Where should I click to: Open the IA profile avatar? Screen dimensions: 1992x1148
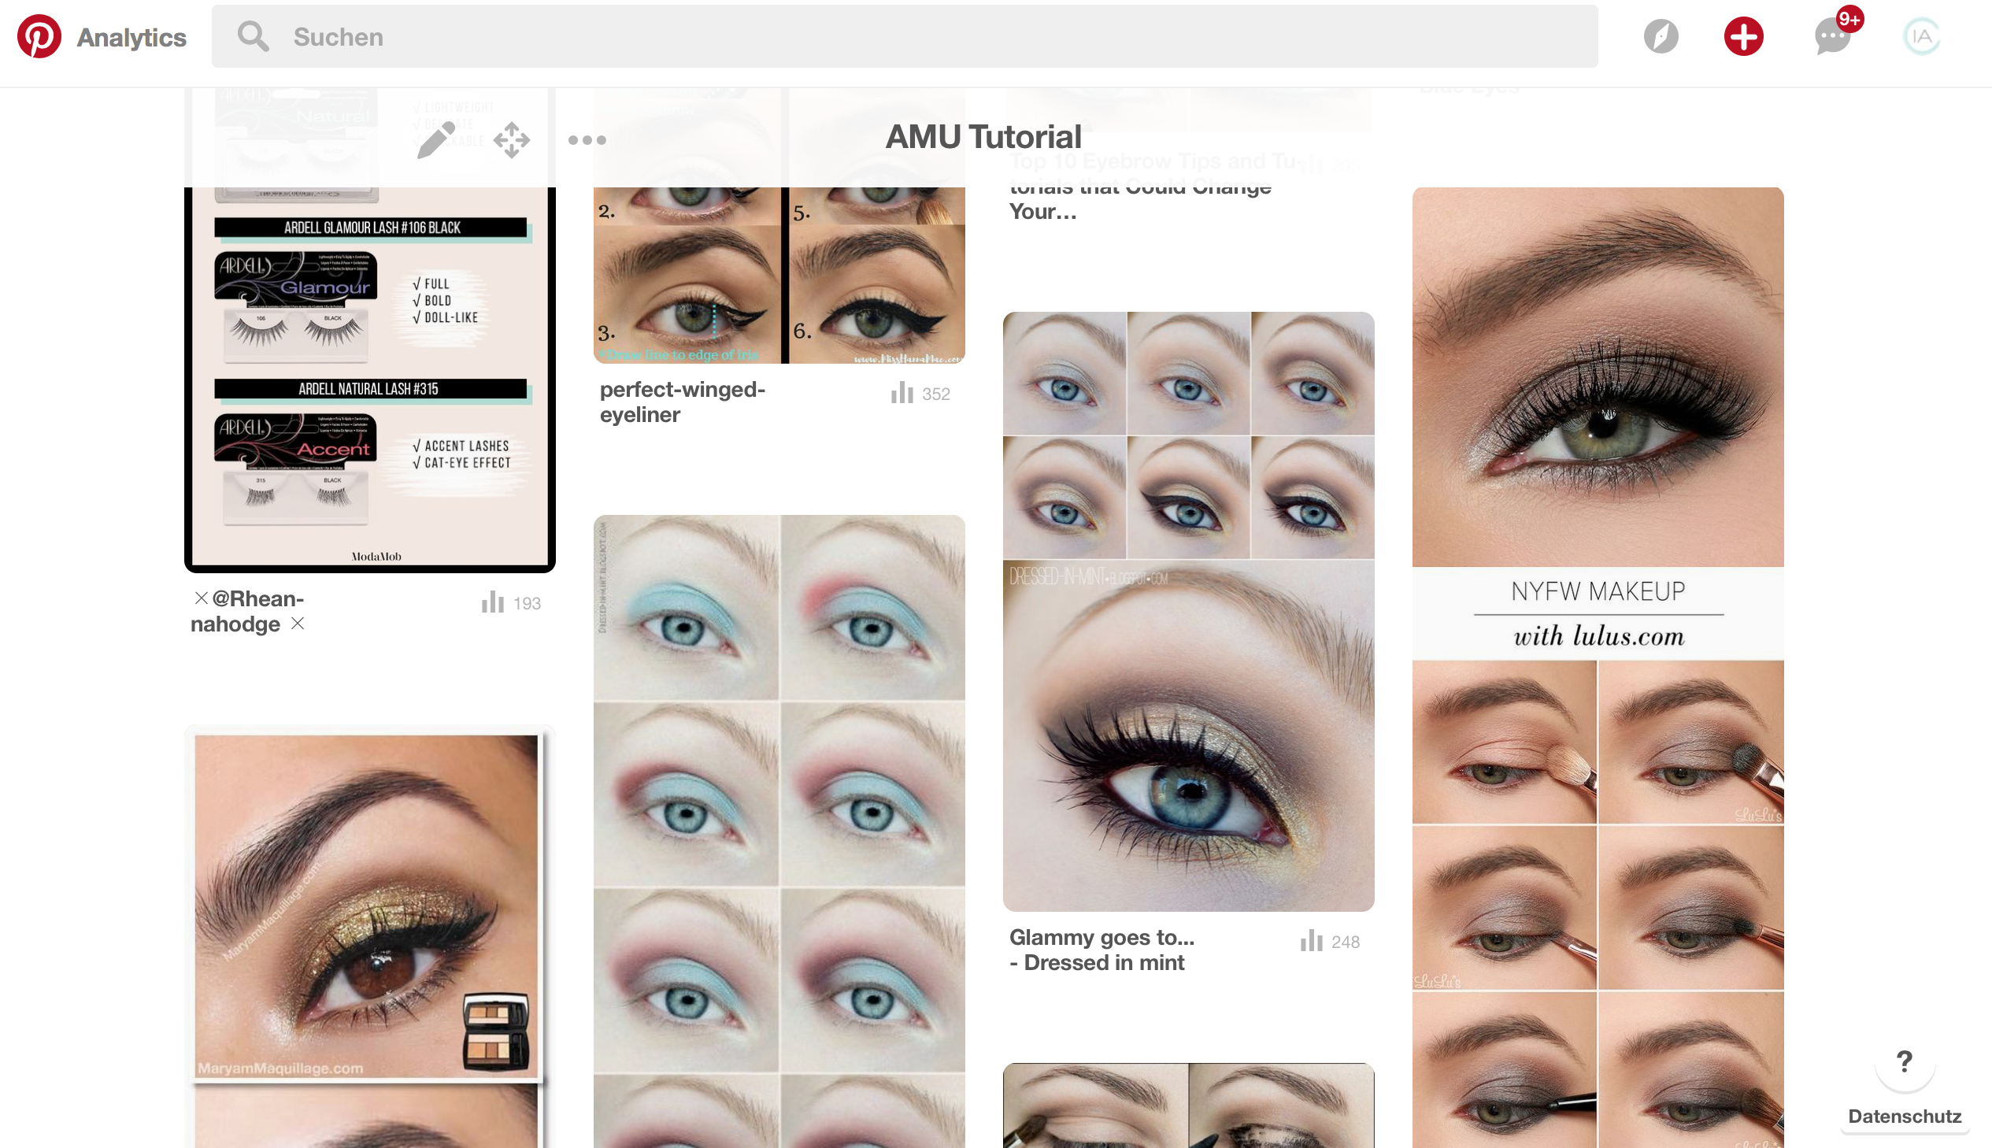coord(1921,36)
